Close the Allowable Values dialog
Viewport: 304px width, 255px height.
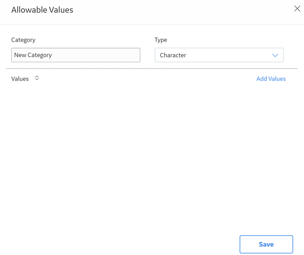297,8
